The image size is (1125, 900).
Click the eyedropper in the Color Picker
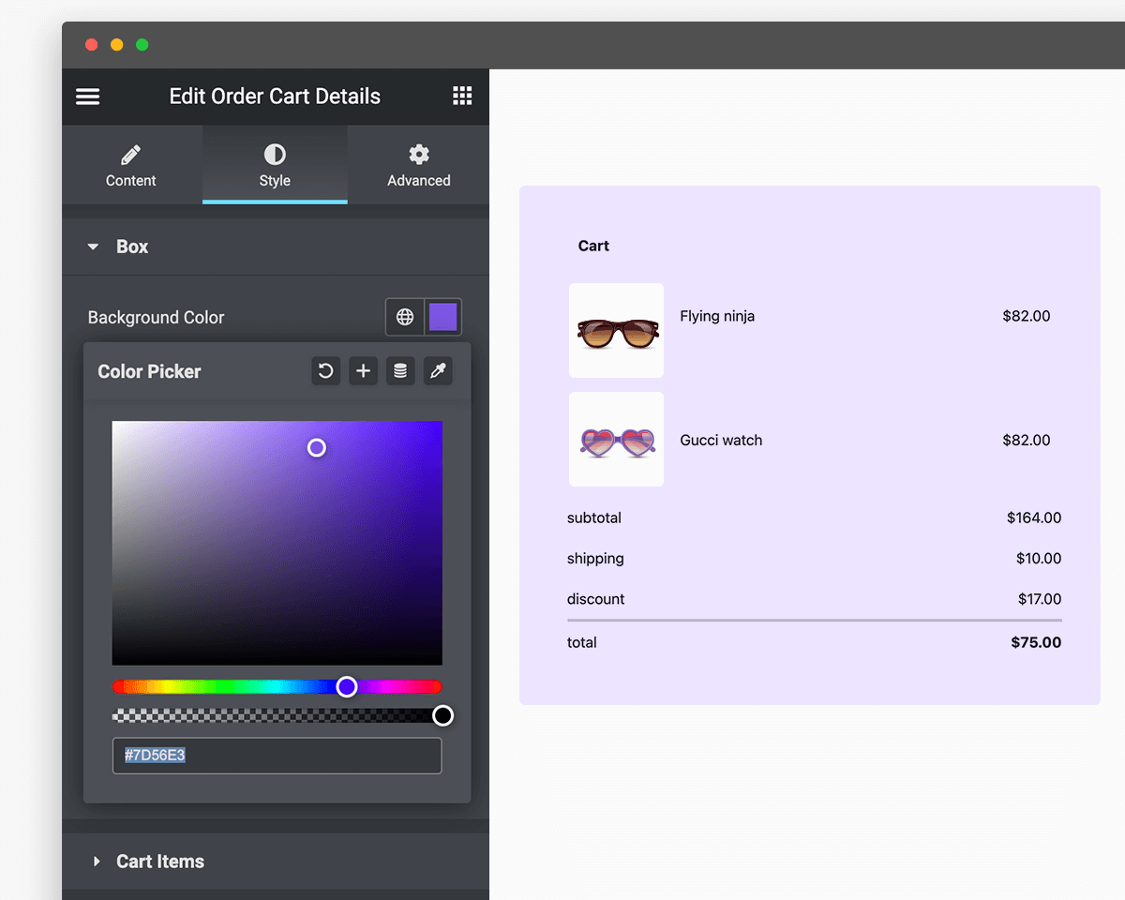pos(437,370)
